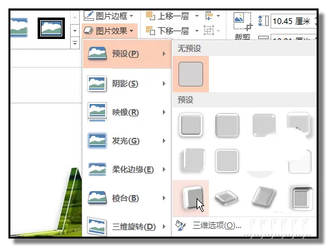Open the 阴影(S) submenu
This screenshot has height=247, width=327.
point(127,84)
